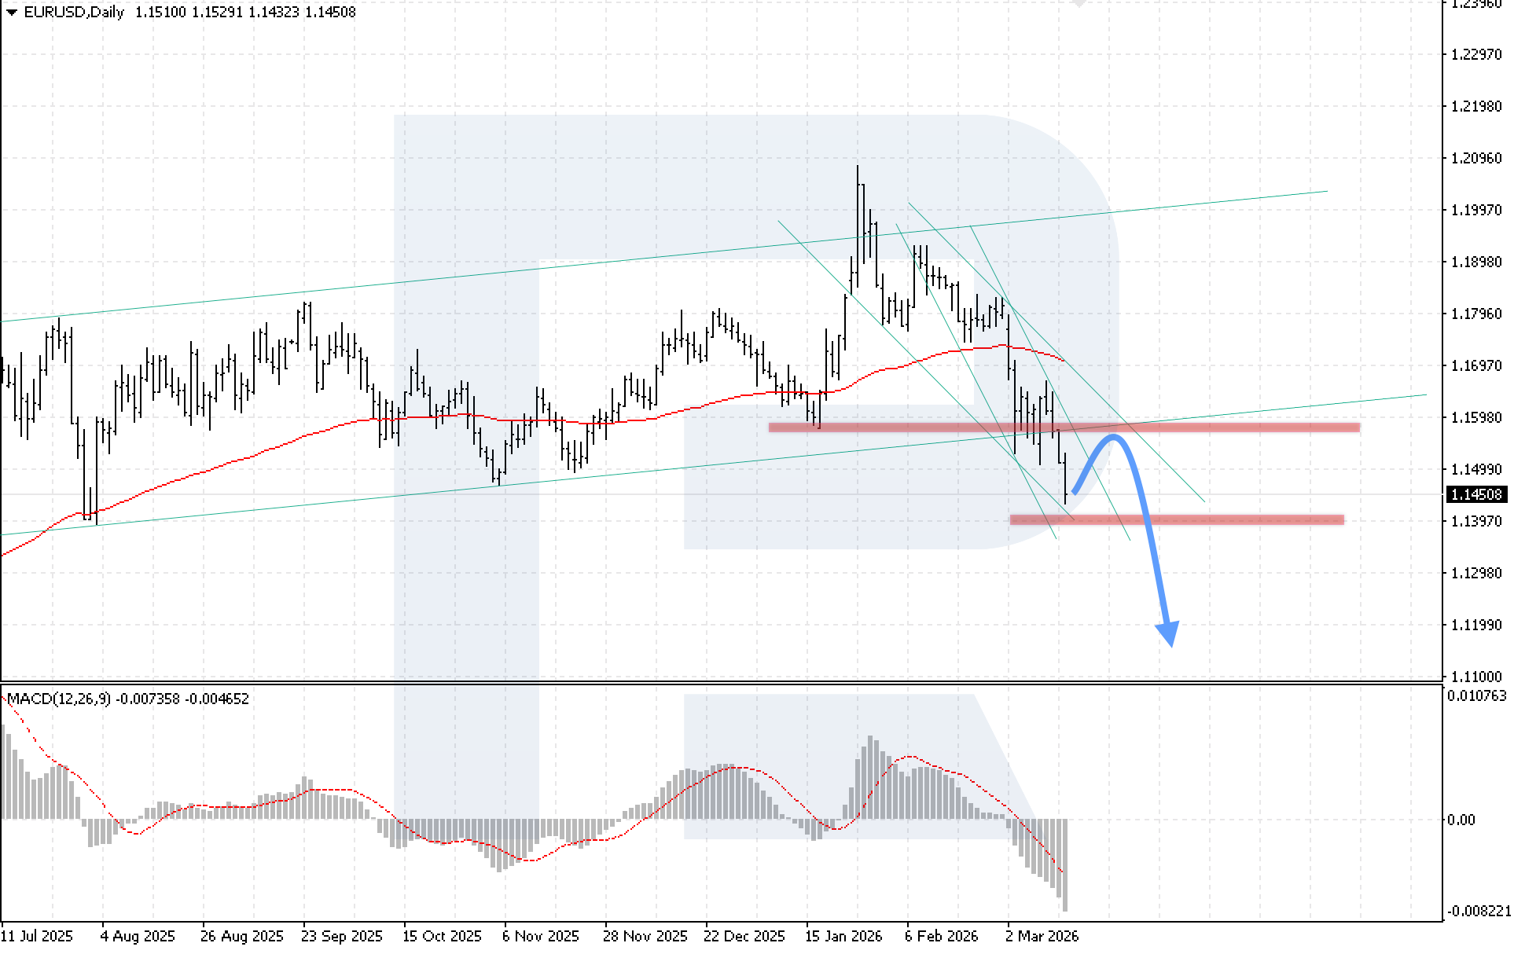Viewport: 1514px width, 954px height.
Task: Click the peak of the blue forecast curve
Action: [x=1114, y=437]
